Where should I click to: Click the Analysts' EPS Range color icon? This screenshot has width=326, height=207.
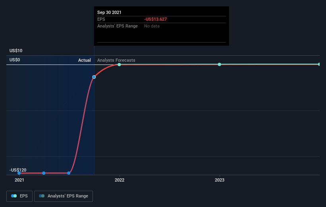[x=42, y=196]
